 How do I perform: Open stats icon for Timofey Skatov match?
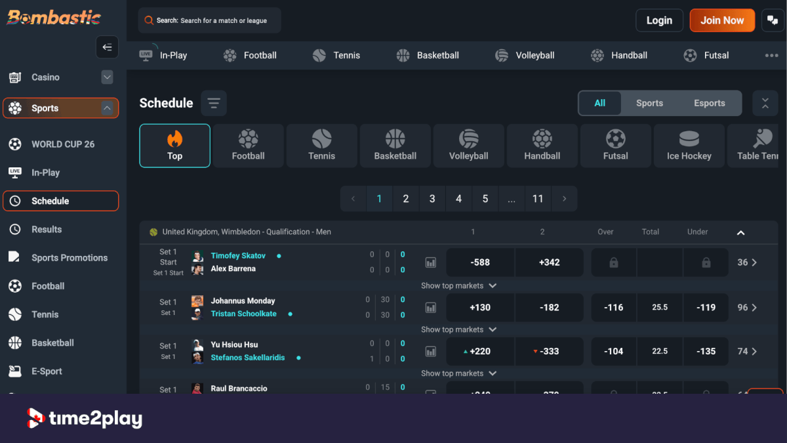431,263
